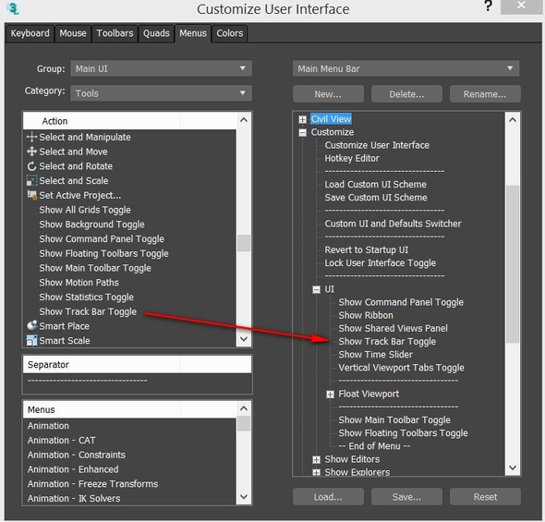This screenshot has height=522, width=545.
Task: Click the Action list scrollbar thumb
Action: point(244,243)
